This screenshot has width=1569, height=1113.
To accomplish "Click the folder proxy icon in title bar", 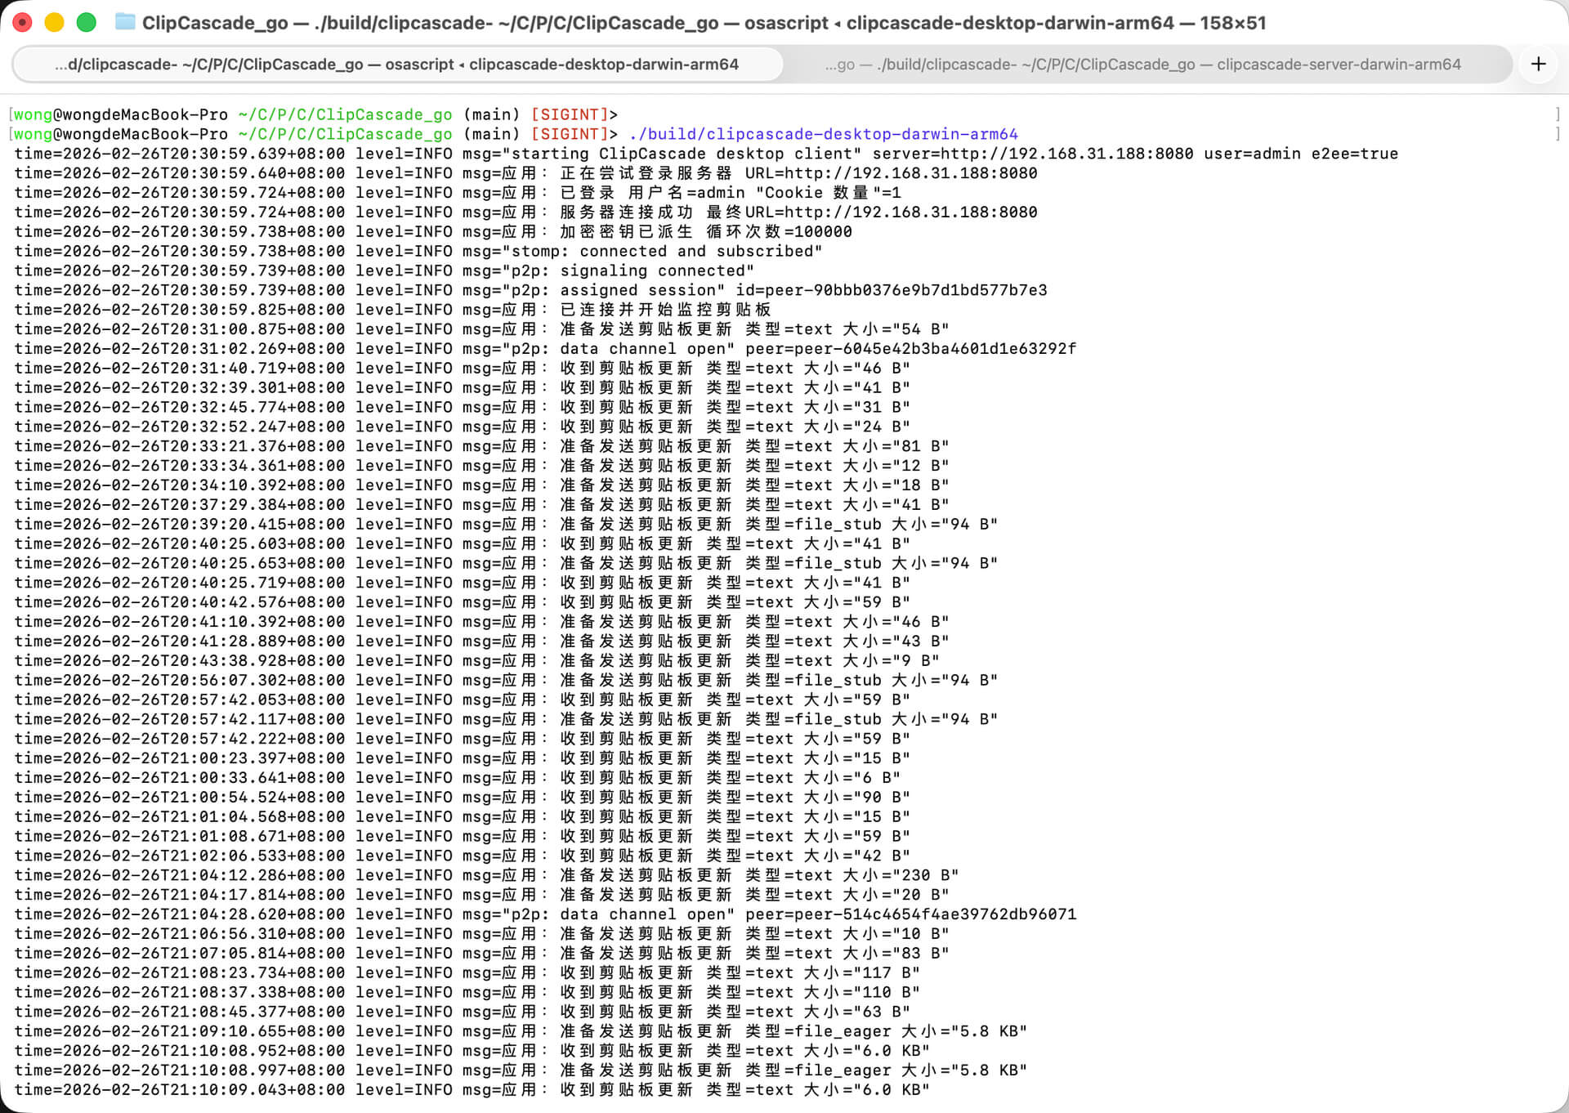I will (x=125, y=22).
